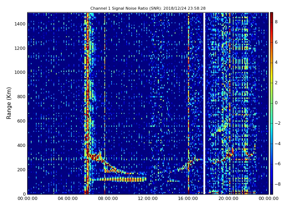This screenshot has width=287, height=215.
Task: Click the colorbar label 0
Action: (276, 103)
